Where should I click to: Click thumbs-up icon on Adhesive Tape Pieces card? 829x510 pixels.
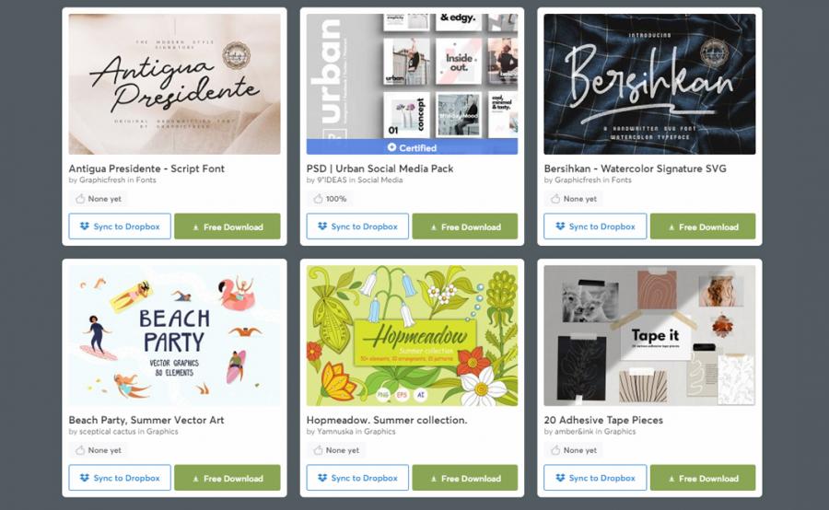[555, 450]
